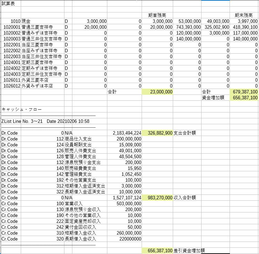Select 販売人件費支出 label

point(80,151)
